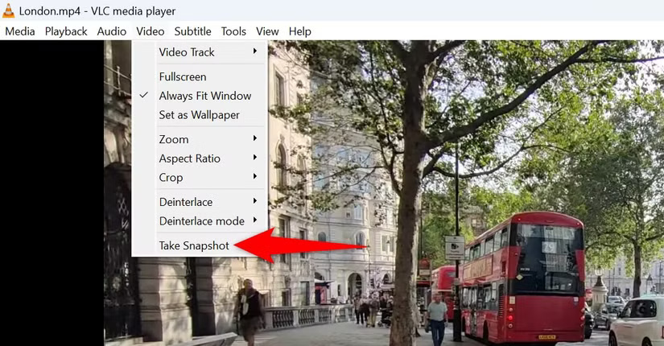Toggle the Always Fit Window option

coord(200,96)
